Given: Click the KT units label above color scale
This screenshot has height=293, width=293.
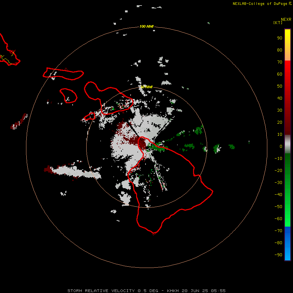Looking at the screenshot, I should [x=278, y=22].
